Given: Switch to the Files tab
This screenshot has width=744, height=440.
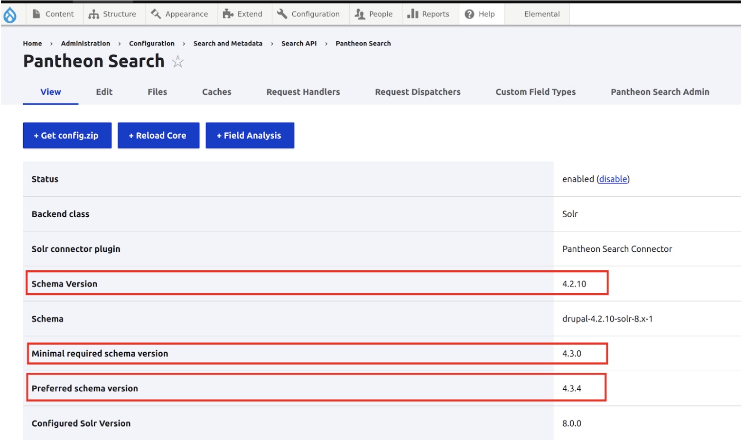Looking at the screenshot, I should (157, 92).
